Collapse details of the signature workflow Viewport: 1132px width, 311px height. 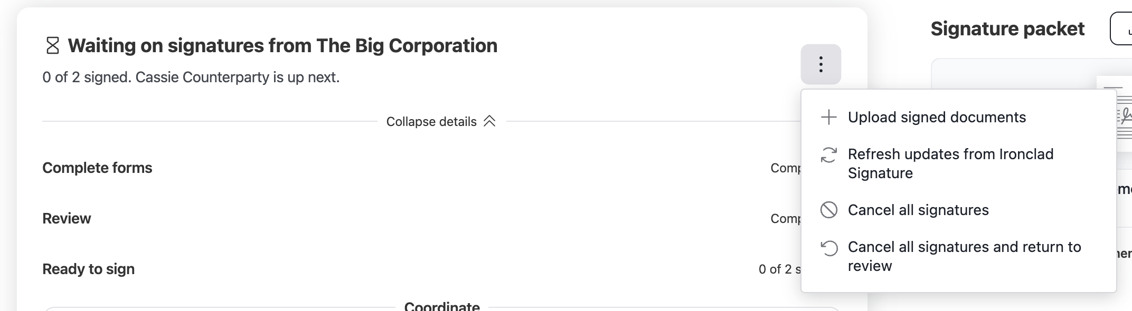441,121
